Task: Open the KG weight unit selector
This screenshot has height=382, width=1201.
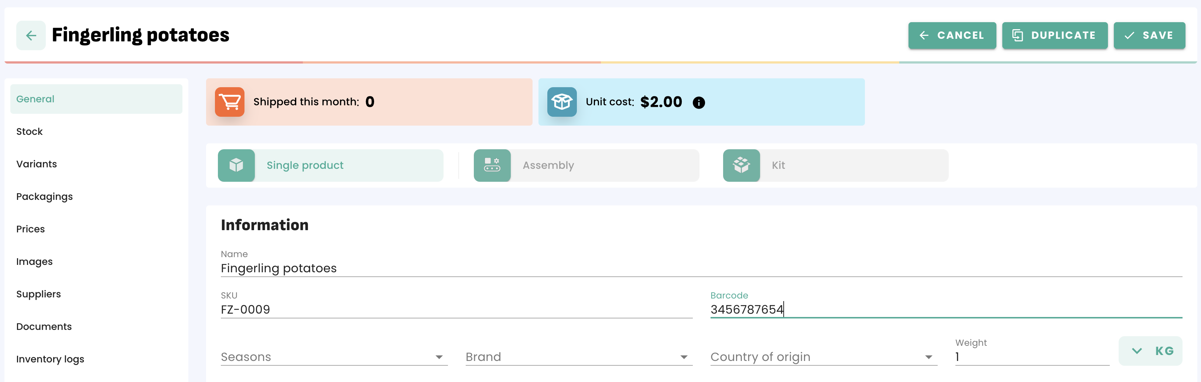Action: click(1150, 351)
